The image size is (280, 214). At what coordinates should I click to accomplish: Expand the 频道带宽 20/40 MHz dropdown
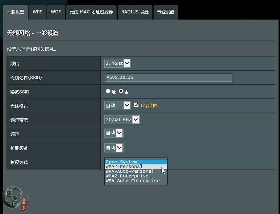pyautogui.click(x=122, y=119)
